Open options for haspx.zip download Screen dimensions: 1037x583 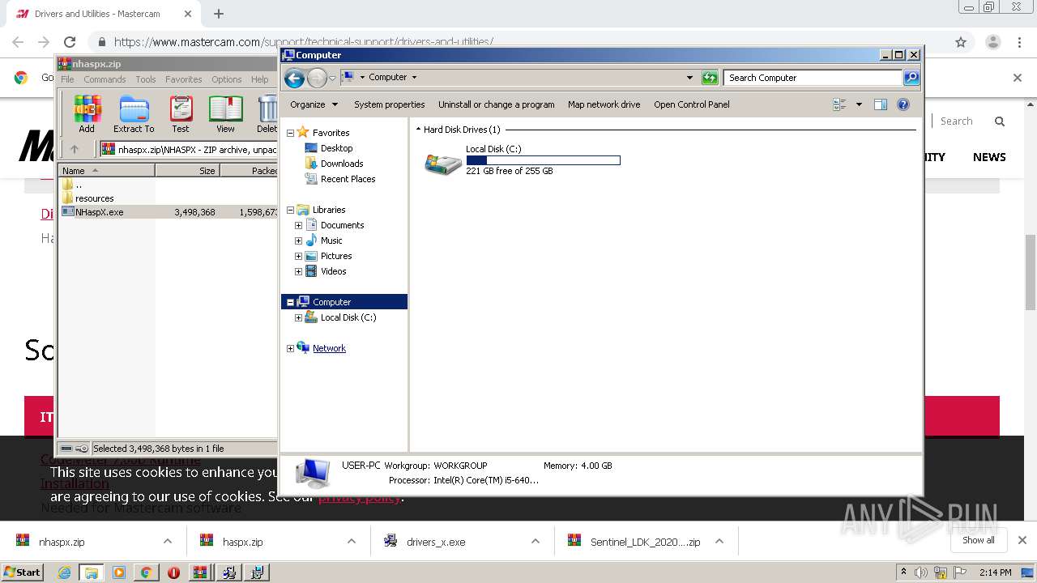(351, 542)
